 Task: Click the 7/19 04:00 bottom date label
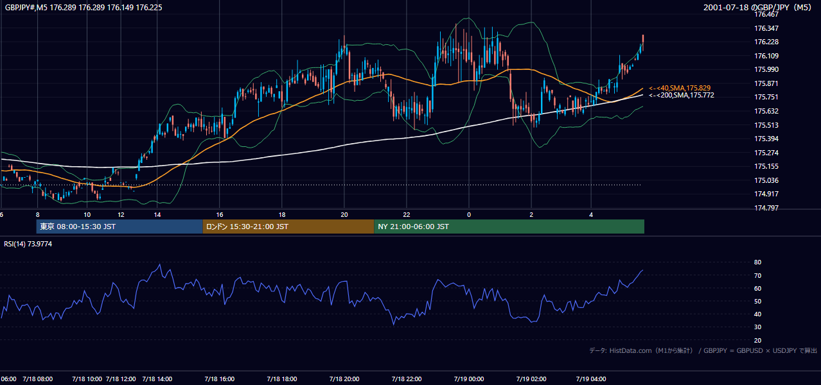592,379
